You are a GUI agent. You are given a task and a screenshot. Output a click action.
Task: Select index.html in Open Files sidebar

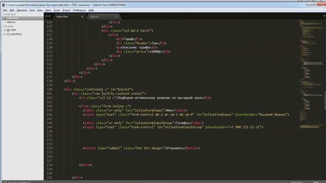point(22,18)
